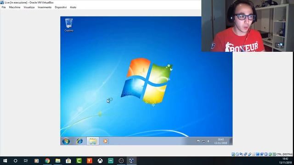Select the VirtualBox icon on host taskbar
294x165 pixels.
[x=132, y=161]
